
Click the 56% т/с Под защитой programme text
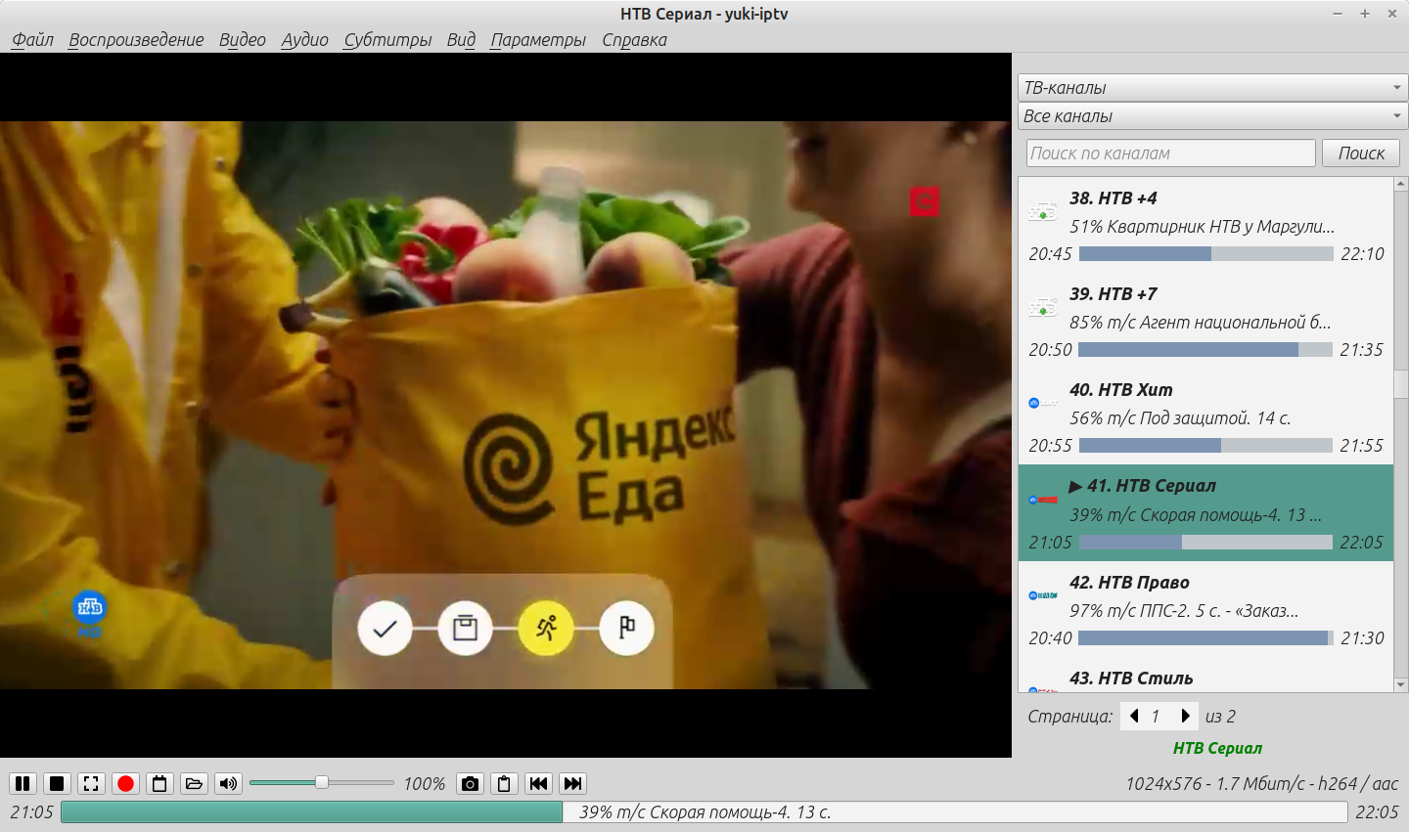[x=1179, y=417]
